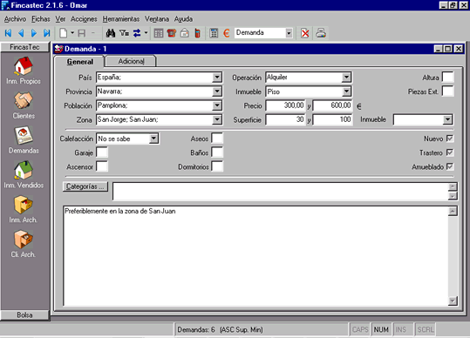Expand the Zona dropdown
The width and height of the screenshot is (470, 338).
[217, 119]
